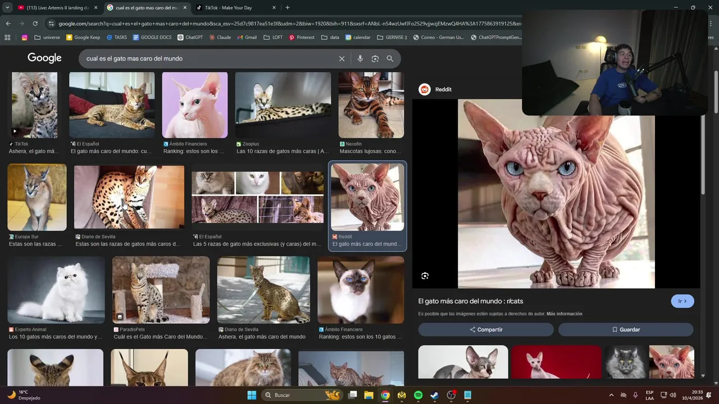Open the universe bookmarks folder
Viewport: 719px width, 404px height.
[47, 38]
